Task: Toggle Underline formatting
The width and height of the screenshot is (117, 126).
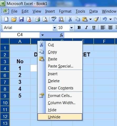Action: pyautogui.click(x=94, y=28)
